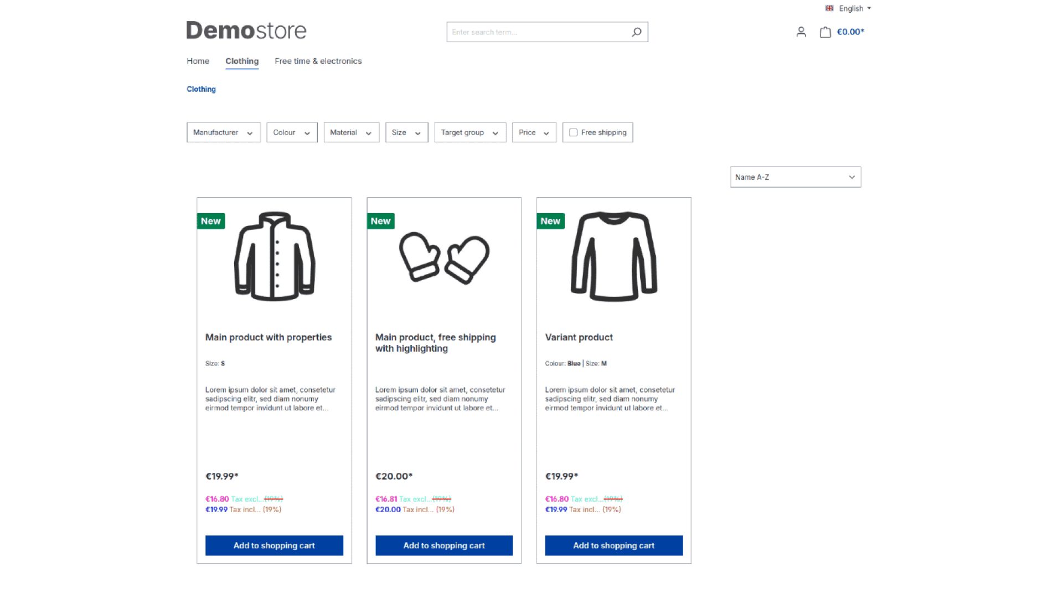This screenshot has height=598, width=1063.
Task: Click the Demostore logo
Action: tap(246, 30)
